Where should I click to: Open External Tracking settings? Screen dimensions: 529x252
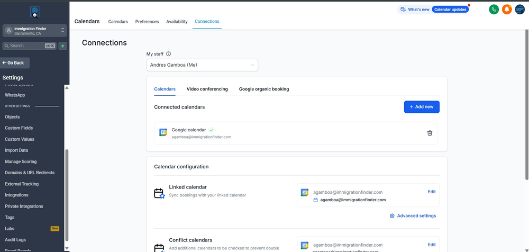pyautogui.click(x=22, y=184)
